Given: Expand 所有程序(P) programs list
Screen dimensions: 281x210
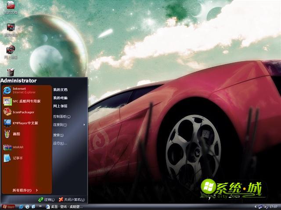Looking at the screenshot, I should tap(24, 190).
